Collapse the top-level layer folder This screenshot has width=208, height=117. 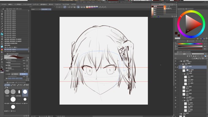point(179,61)
